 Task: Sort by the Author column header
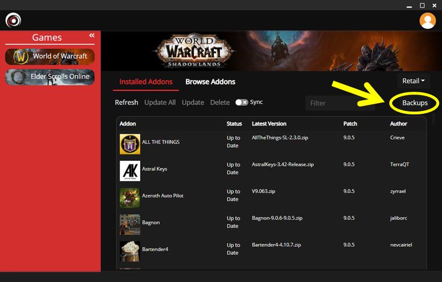(x=398, y=124)
